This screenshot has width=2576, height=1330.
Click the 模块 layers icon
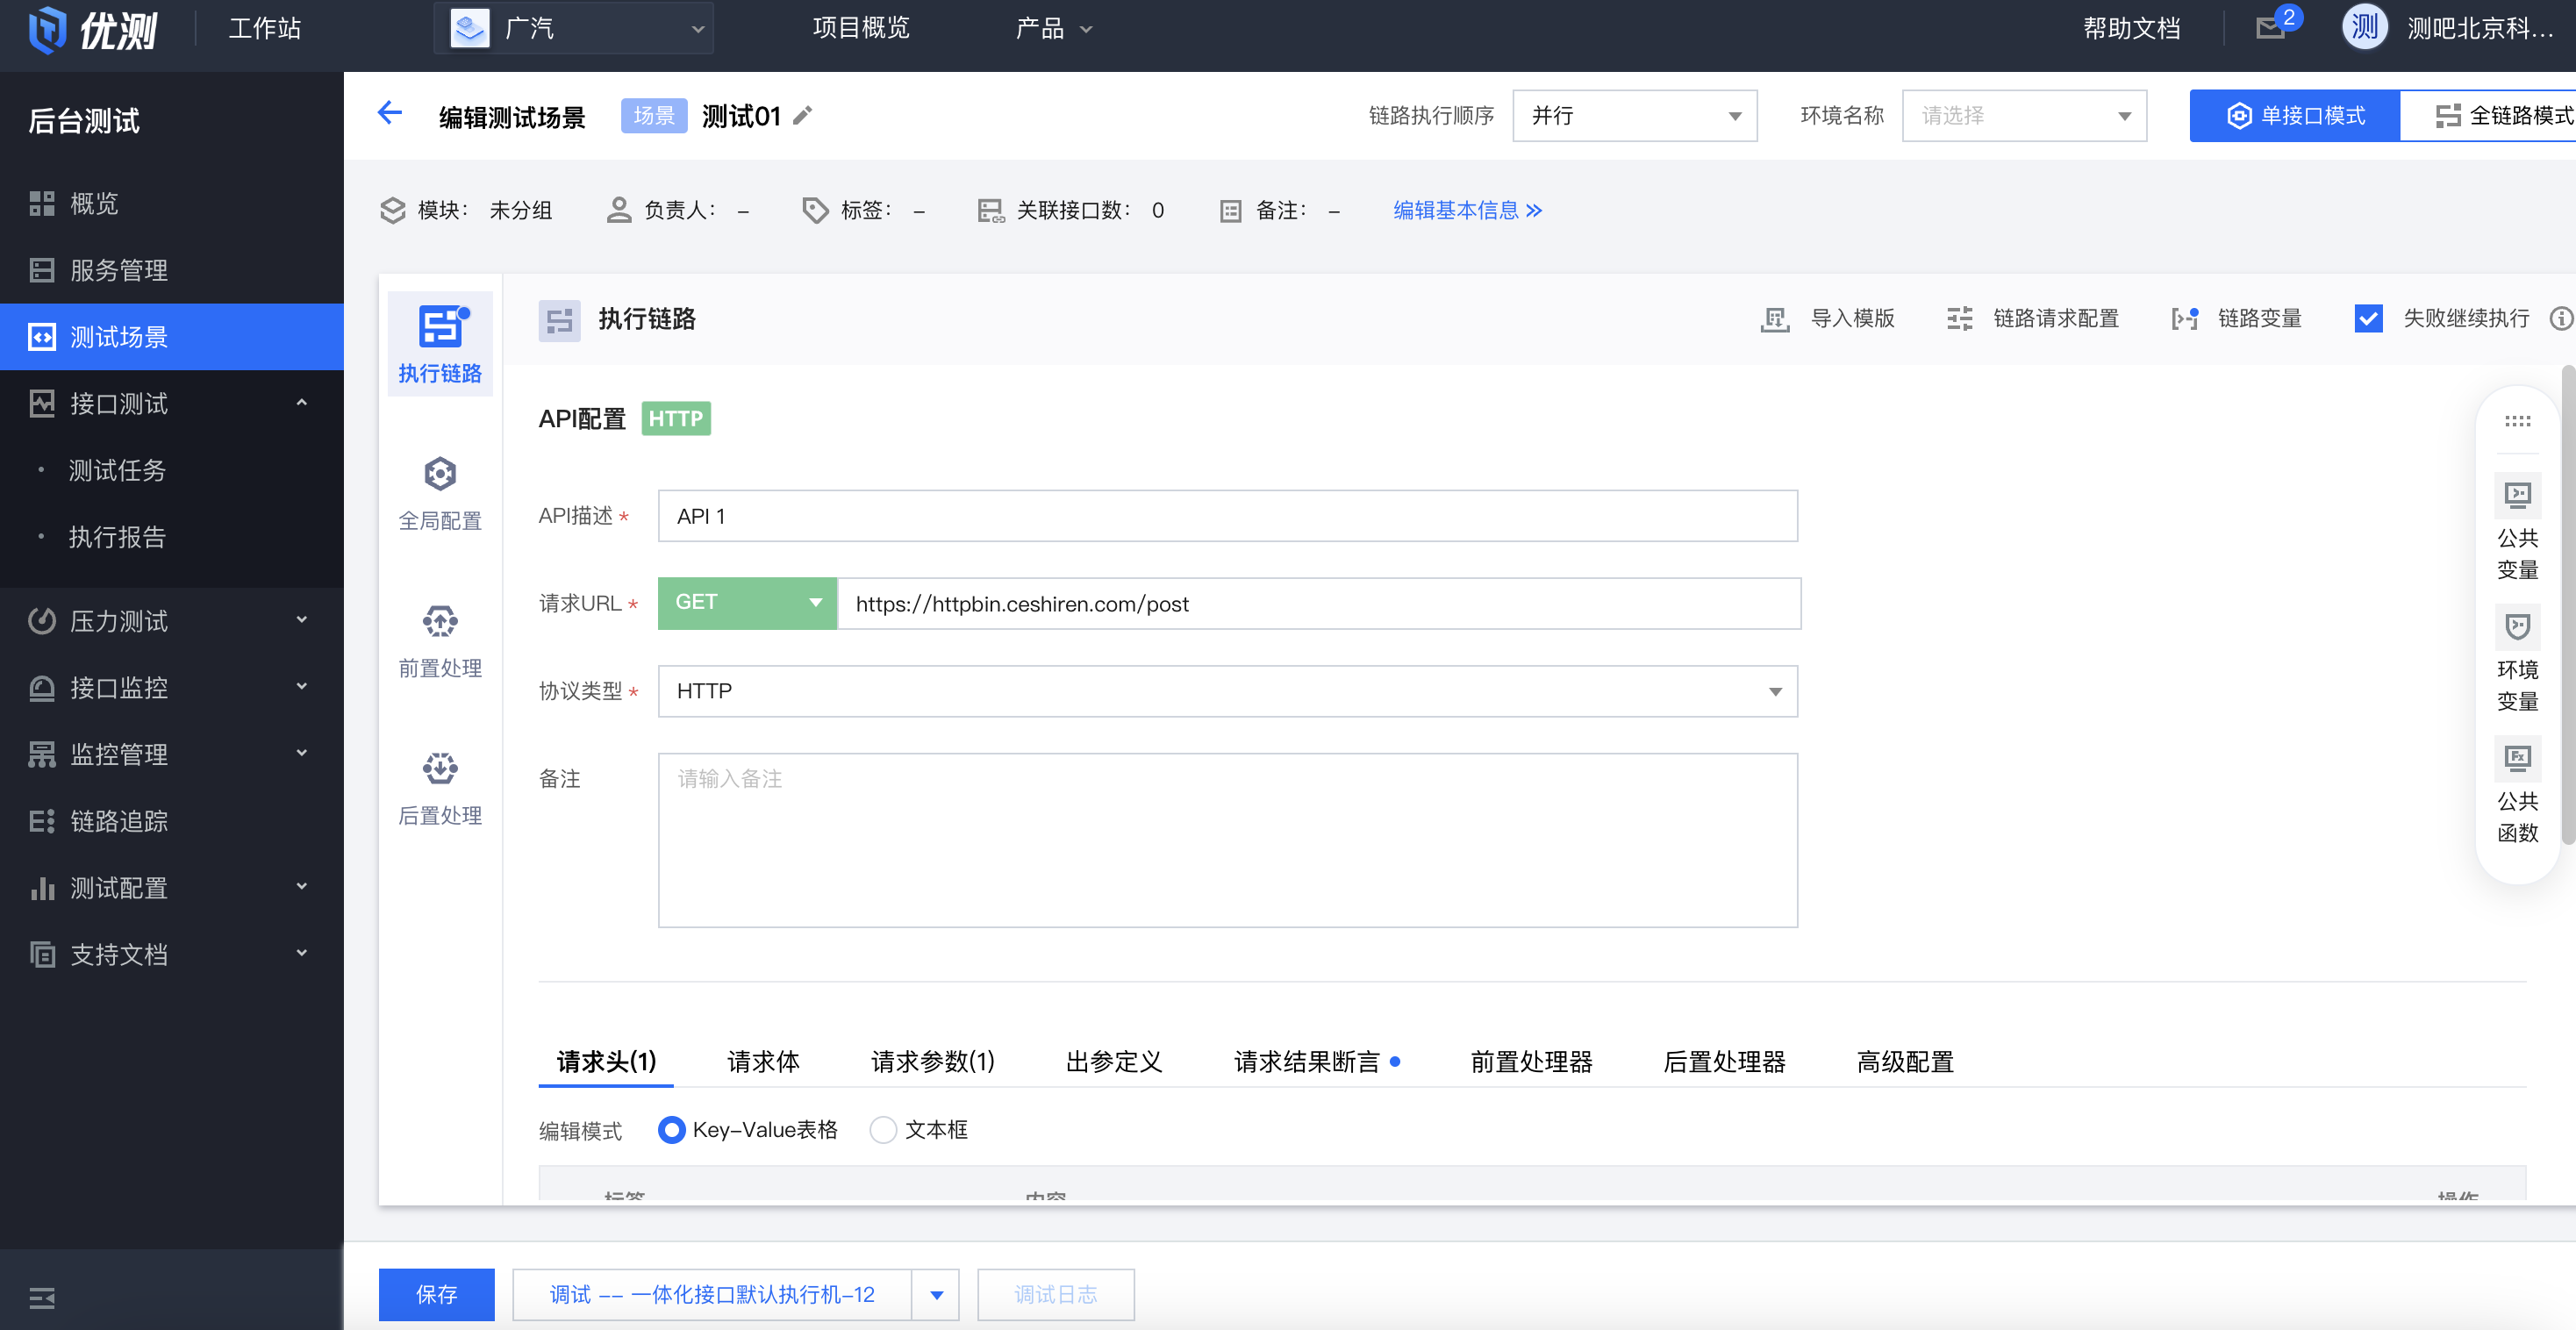click(x=393, y=210)
